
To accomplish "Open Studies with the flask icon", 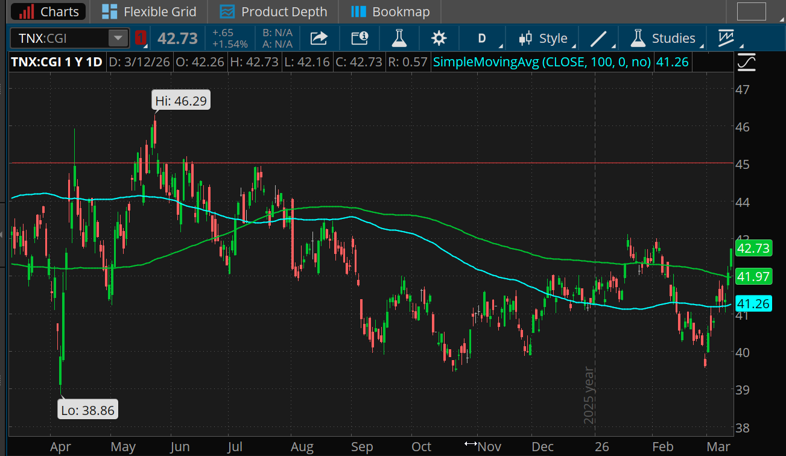I will click(x=662, y=38).
